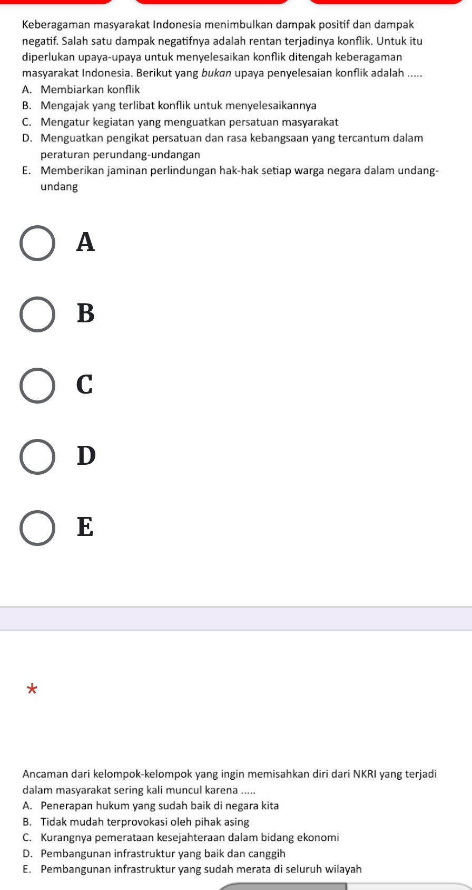This screenshot has height=890, width=472.
Task: Choose the radio circle beside letter B
Action: pyautogui.click(x=37, y=314)
